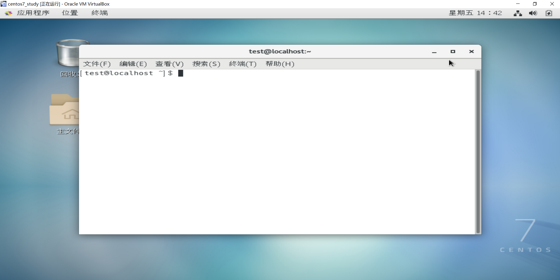
Task: Select the home folder desktop icon
Action: point(64,109)
